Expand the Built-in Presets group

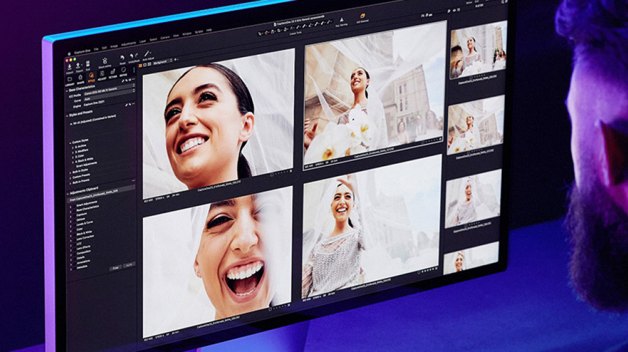pyautogui.click(x=71, y=182)
